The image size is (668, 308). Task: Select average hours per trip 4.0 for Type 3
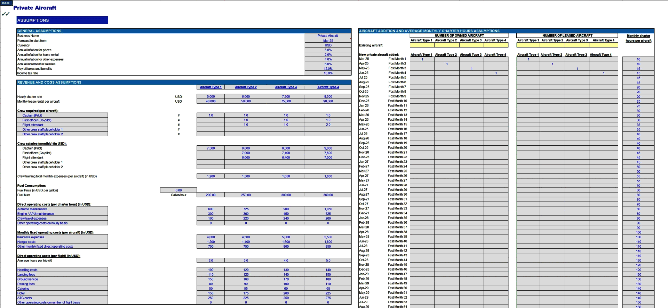[x=286, y=260]
